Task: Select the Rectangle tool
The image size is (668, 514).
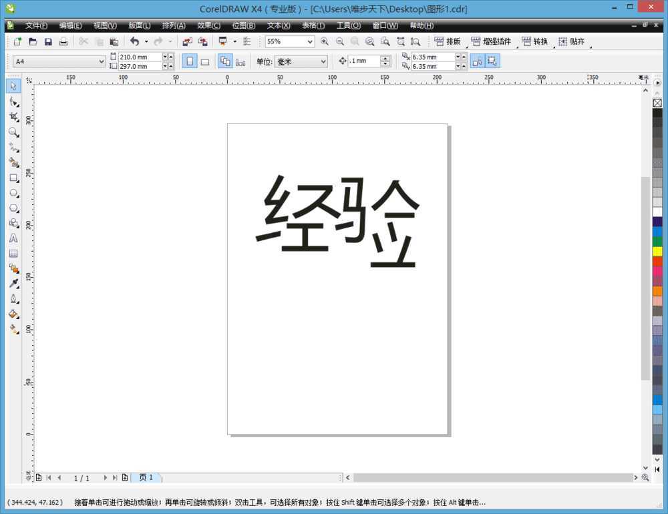Action: tap(13, 178)
